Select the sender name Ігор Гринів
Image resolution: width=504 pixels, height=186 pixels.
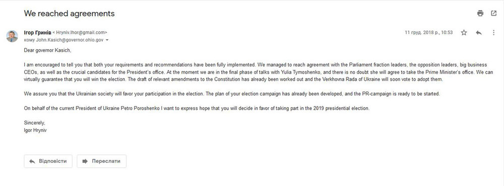[37, 32]
